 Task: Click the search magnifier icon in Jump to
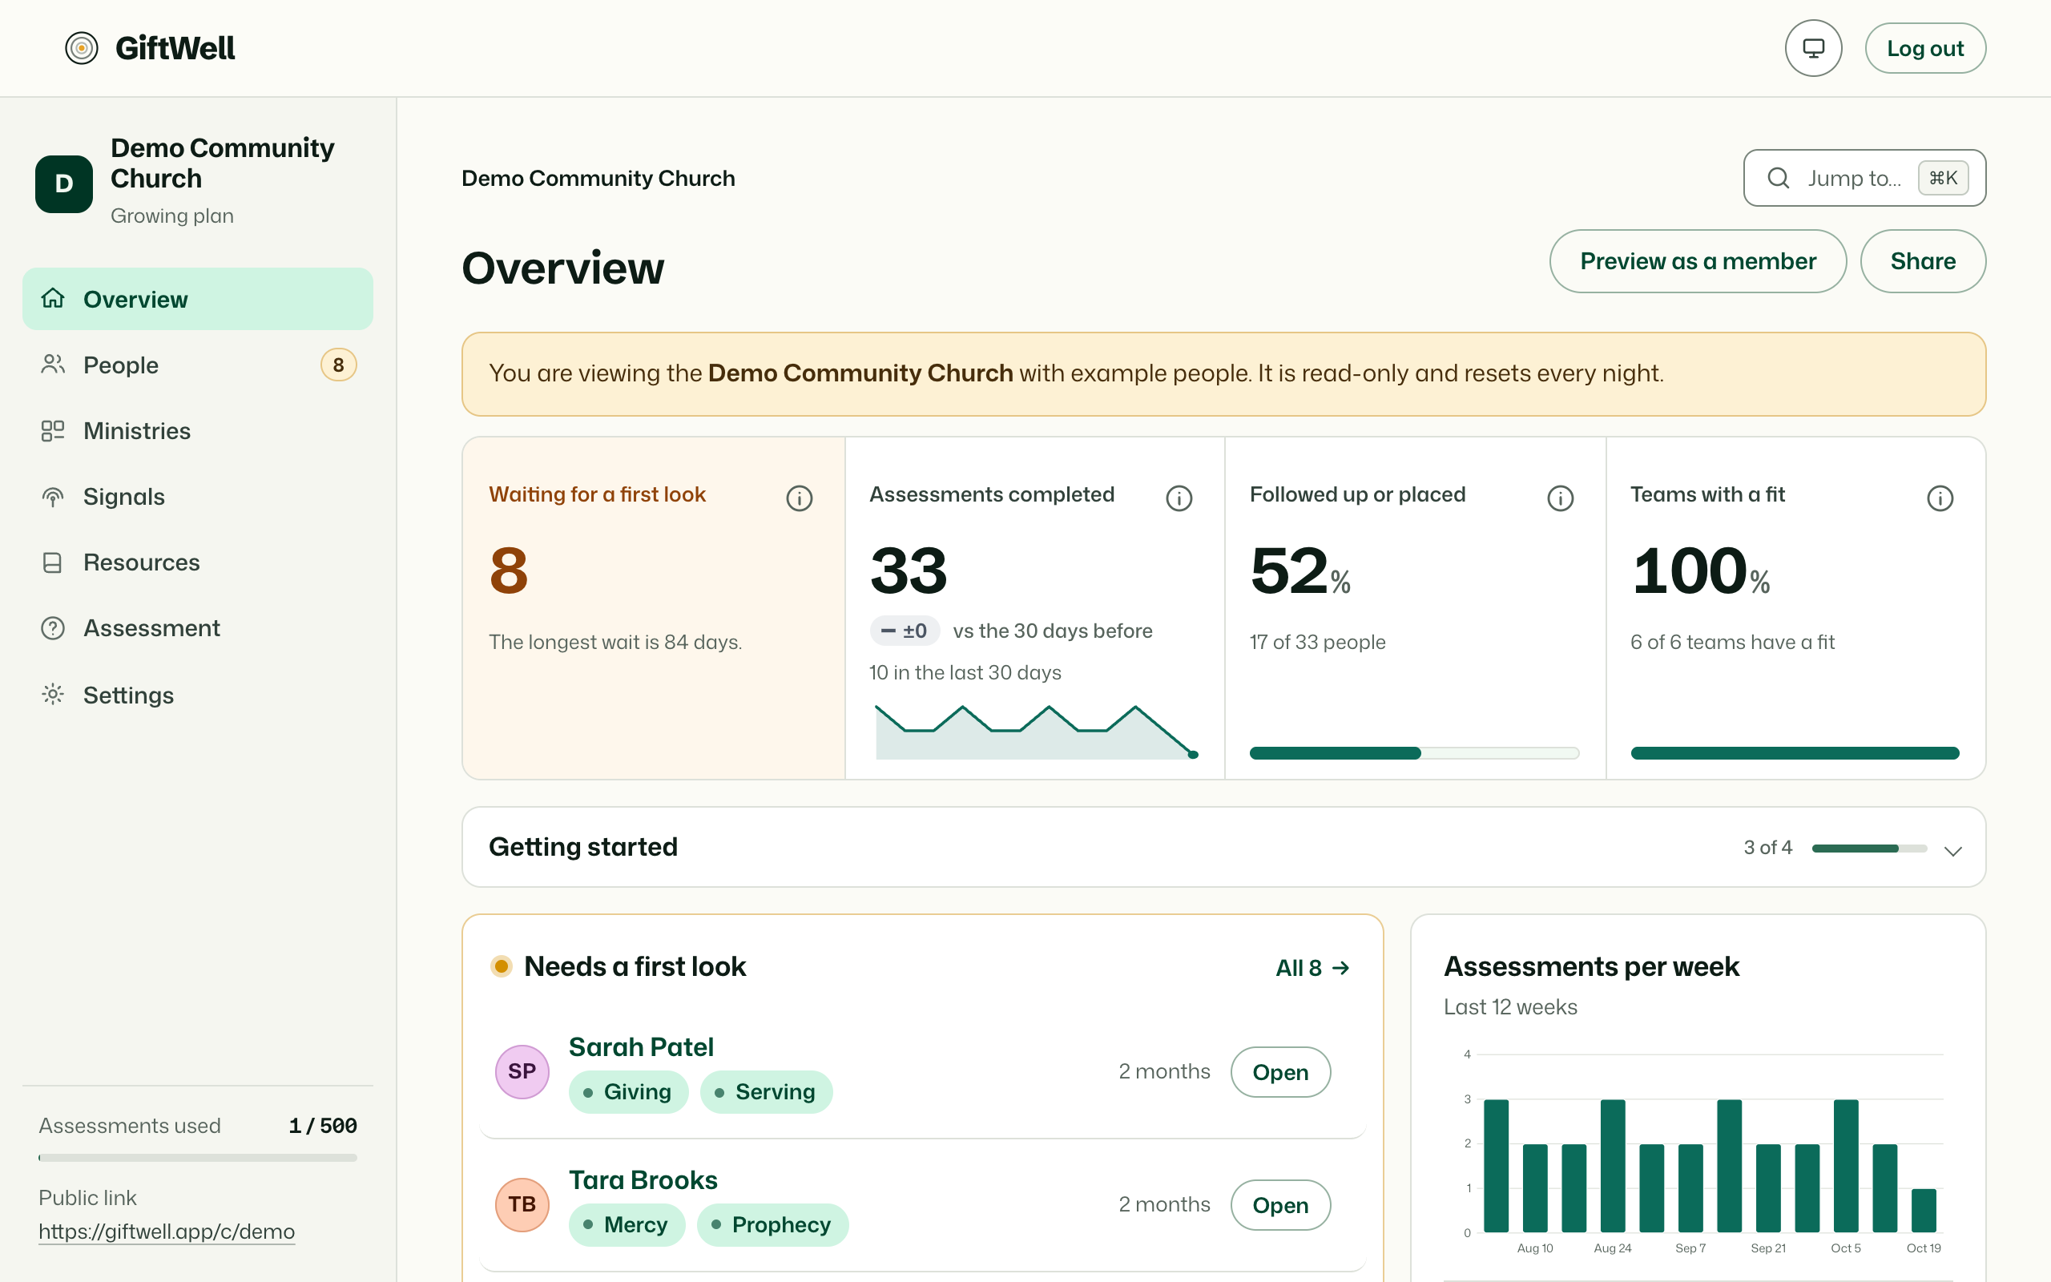1778,178
